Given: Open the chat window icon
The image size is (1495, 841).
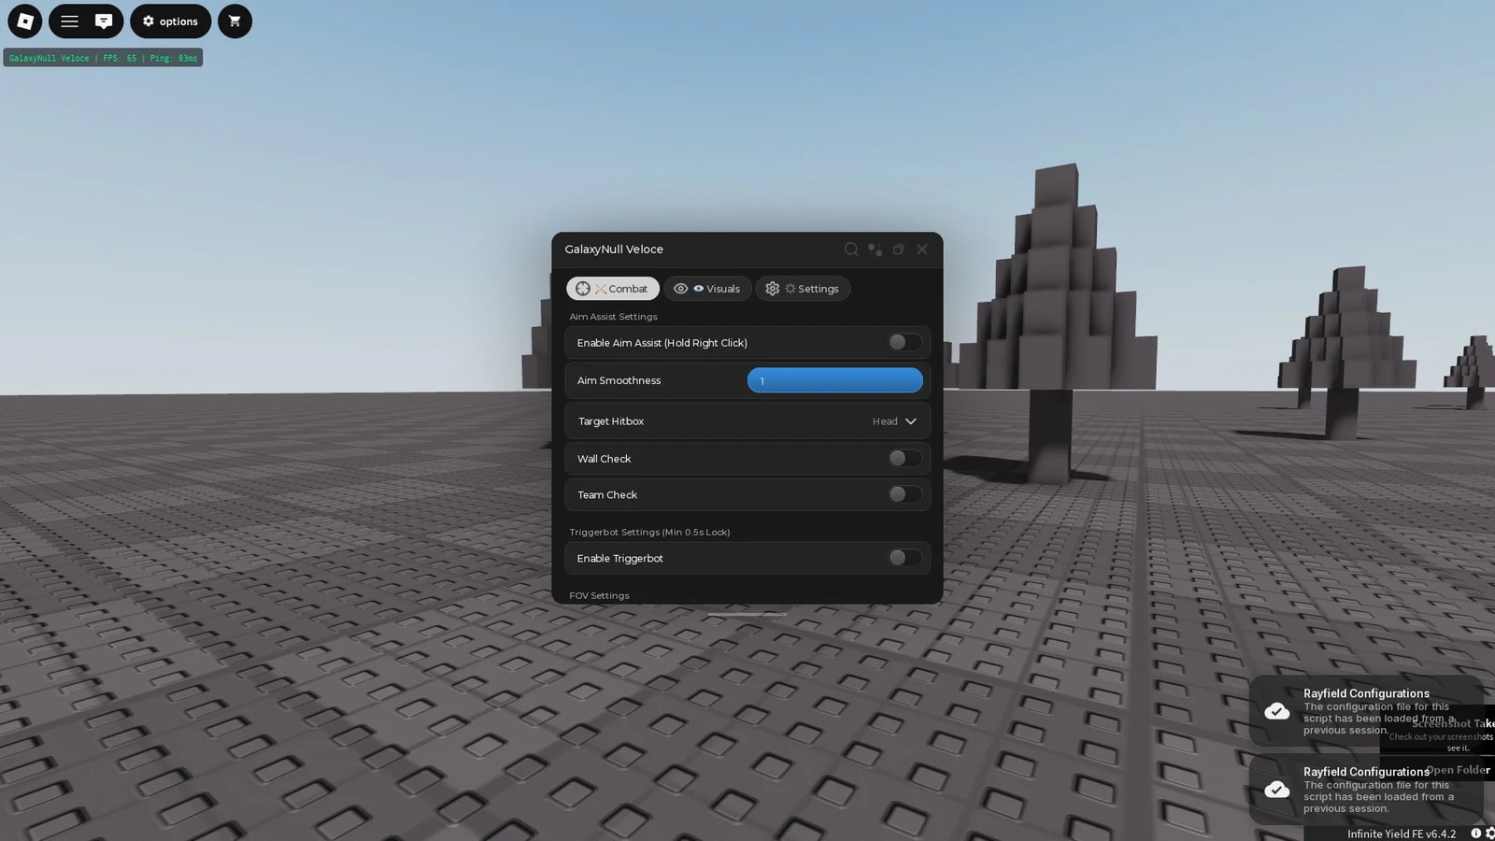Looking at the screenshot, I should (104, 21).
